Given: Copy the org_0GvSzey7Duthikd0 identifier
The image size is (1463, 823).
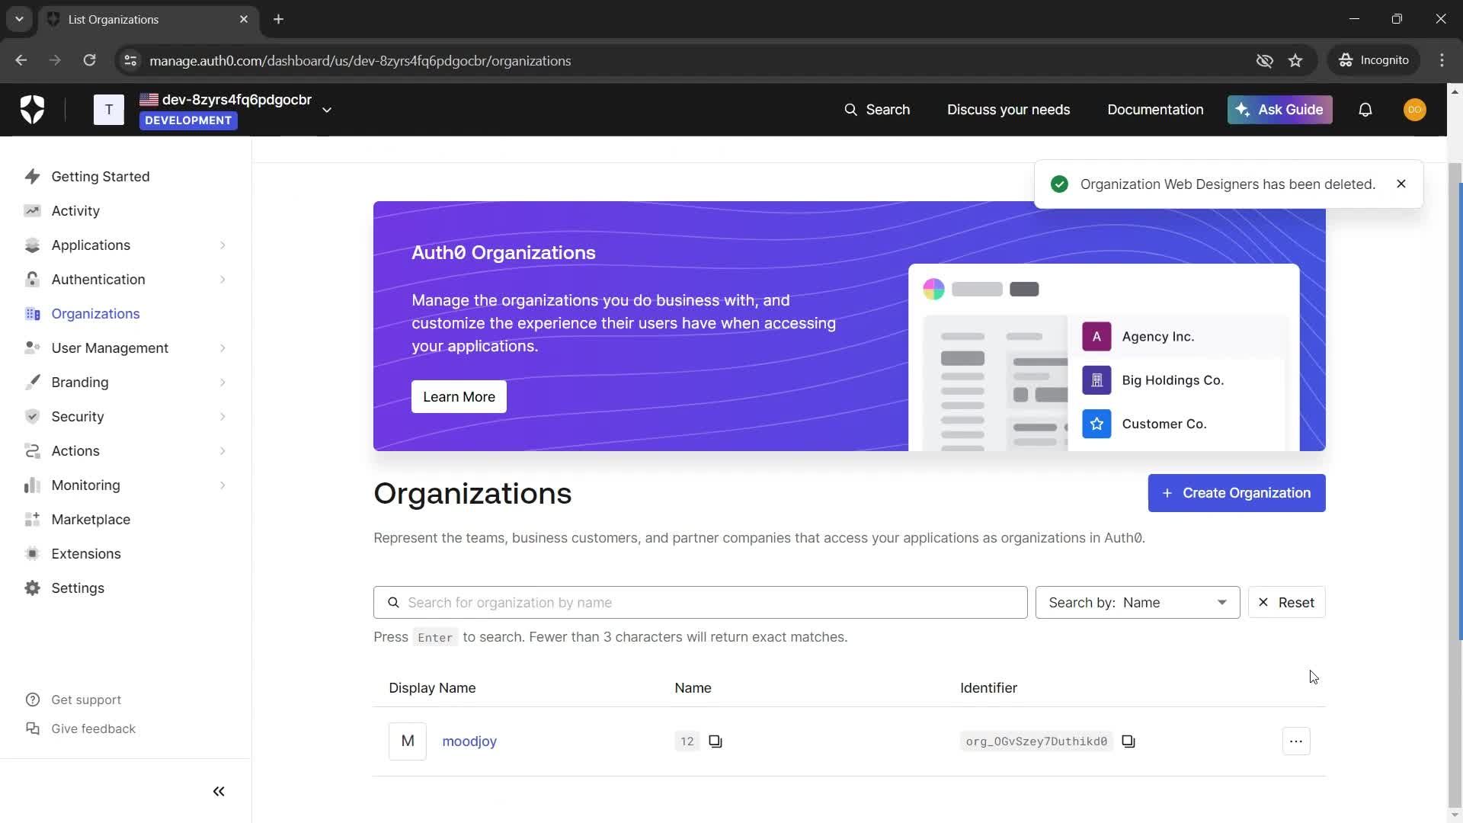Looking at the screenshot, I should point(1128,741).
